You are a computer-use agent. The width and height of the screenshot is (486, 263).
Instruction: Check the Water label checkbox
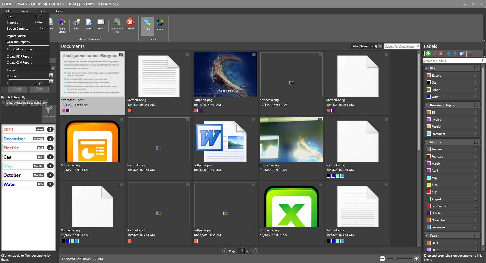tap(476, 97)
